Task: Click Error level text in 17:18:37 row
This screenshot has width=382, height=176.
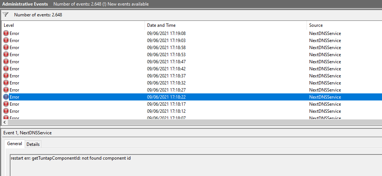Action: pos(14,76)
